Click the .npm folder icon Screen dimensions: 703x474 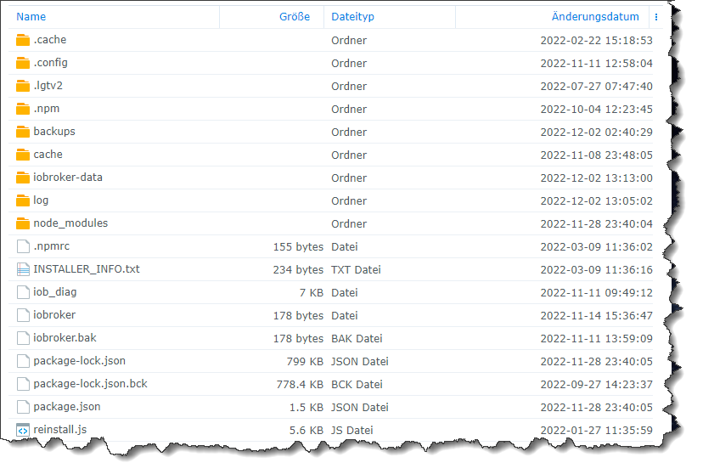[23, 109]
